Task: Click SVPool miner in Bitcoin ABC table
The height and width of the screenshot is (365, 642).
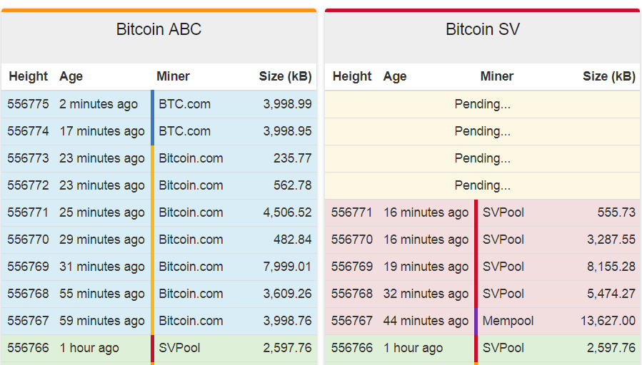Action: pos(179,348)
